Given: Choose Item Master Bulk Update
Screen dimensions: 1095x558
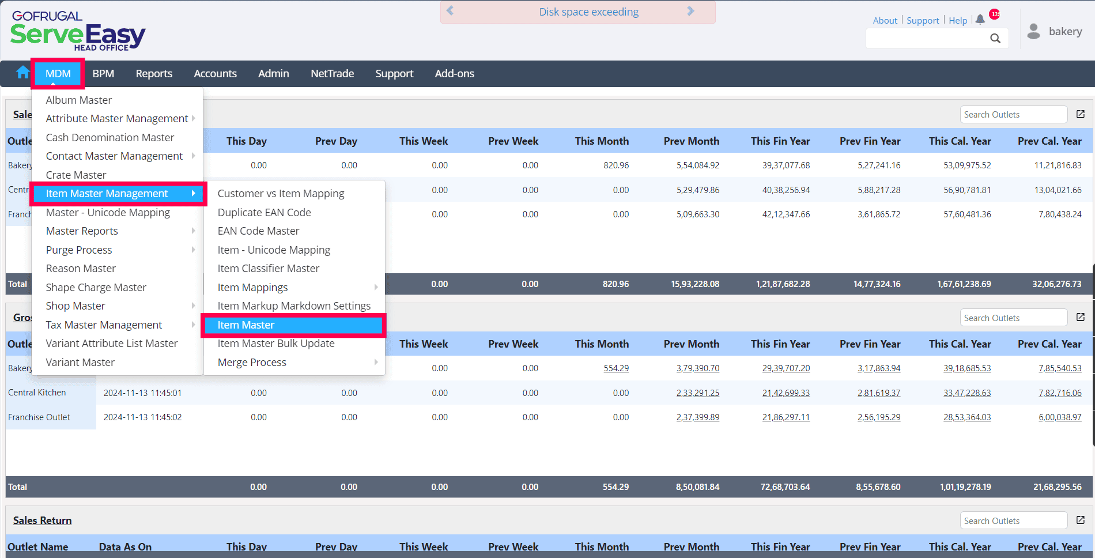Looking at the screenshot, I should (276, 344).
